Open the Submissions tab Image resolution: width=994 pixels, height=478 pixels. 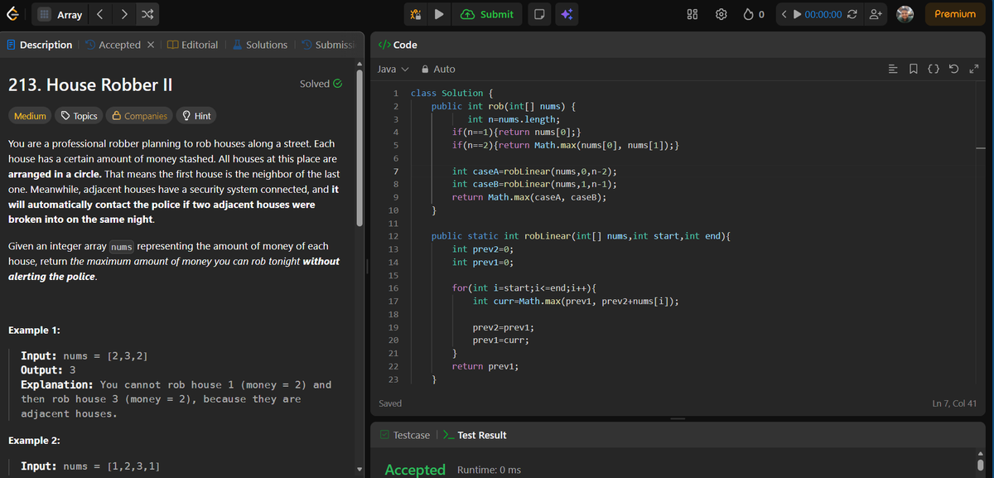click(x=328, y=45)
